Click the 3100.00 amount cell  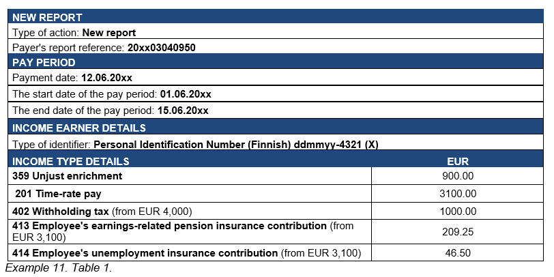click(x=457, y=194)
